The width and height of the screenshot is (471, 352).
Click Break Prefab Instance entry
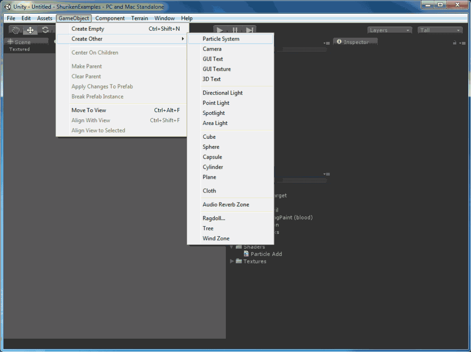click(121, 97)
